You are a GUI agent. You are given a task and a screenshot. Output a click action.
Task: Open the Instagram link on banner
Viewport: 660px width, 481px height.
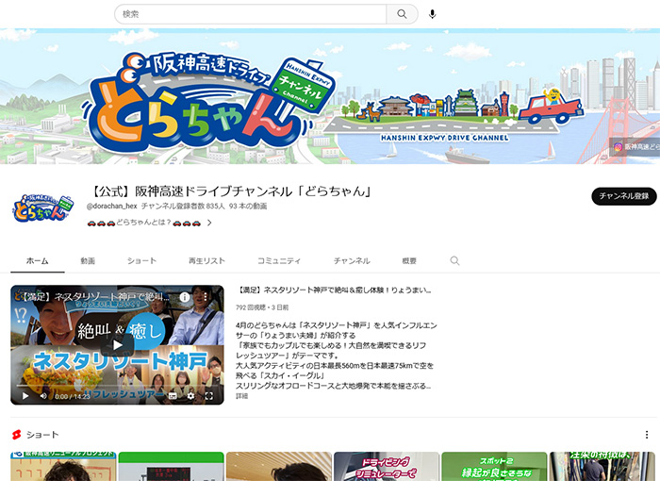[635, 146]
